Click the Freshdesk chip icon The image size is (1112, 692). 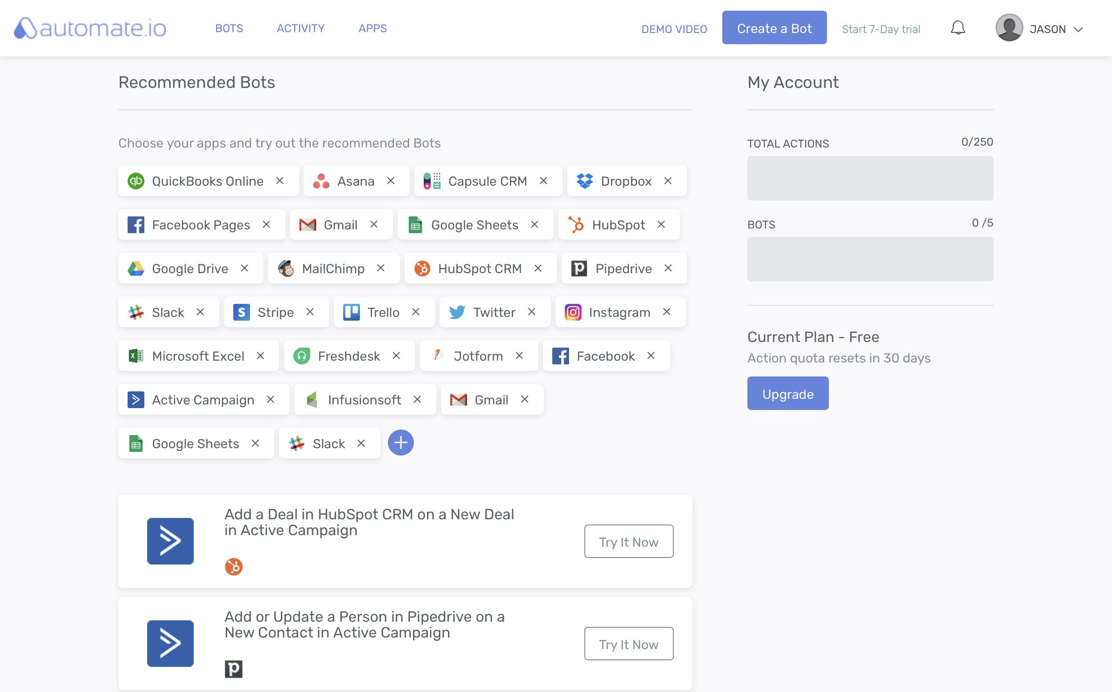click(x=302, y=356)
